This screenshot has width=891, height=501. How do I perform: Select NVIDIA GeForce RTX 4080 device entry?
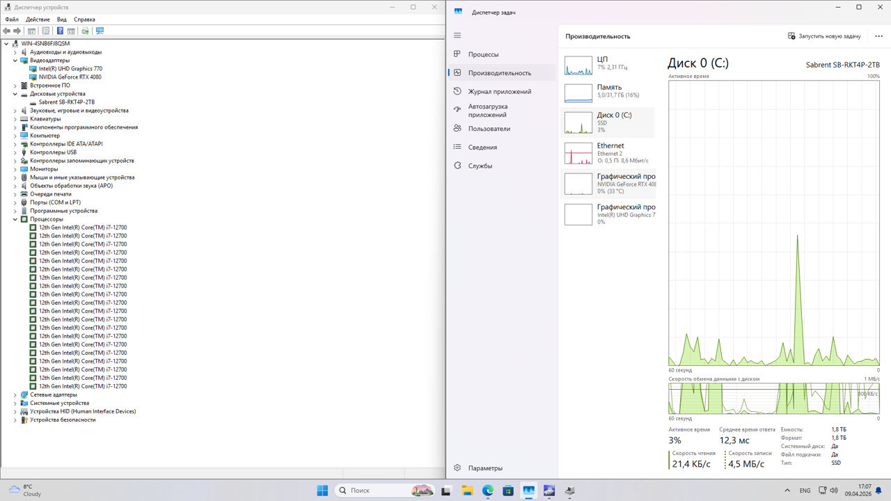point(70,77)
